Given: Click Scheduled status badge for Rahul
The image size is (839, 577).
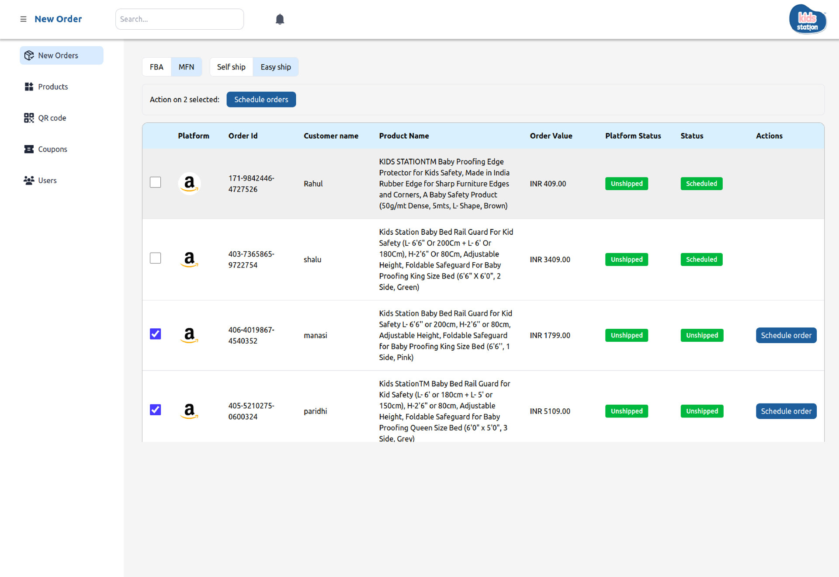Looking at the screenshot, I should (x=701, y=184).
